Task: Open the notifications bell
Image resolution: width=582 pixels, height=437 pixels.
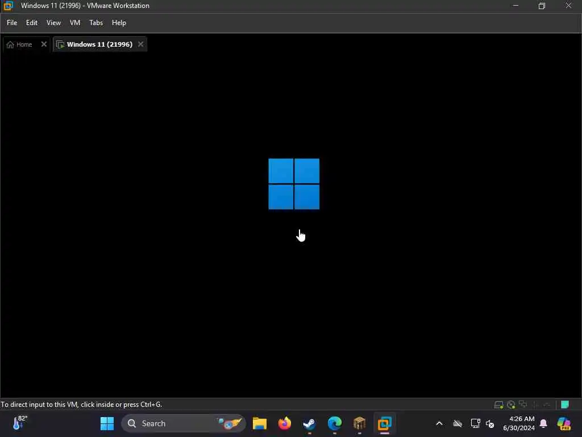Action: click(x=543, y=423)
